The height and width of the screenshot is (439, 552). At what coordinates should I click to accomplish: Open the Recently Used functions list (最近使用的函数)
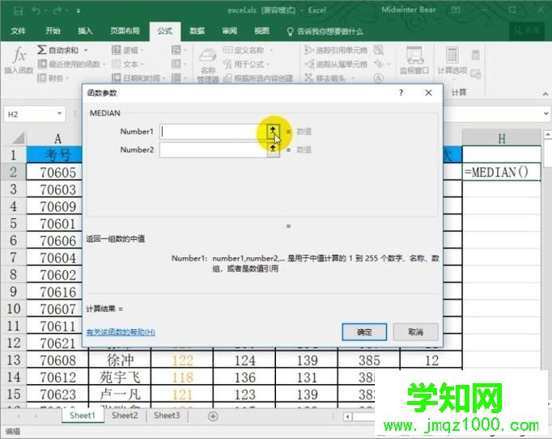click(72, 64)
